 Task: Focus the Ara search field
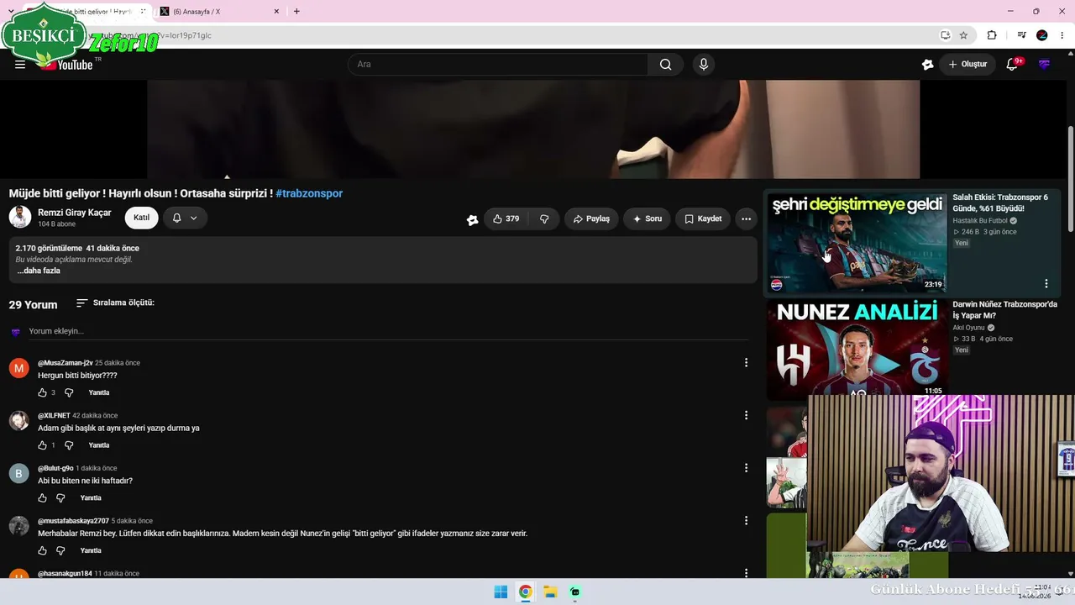(x=498, y=65)
